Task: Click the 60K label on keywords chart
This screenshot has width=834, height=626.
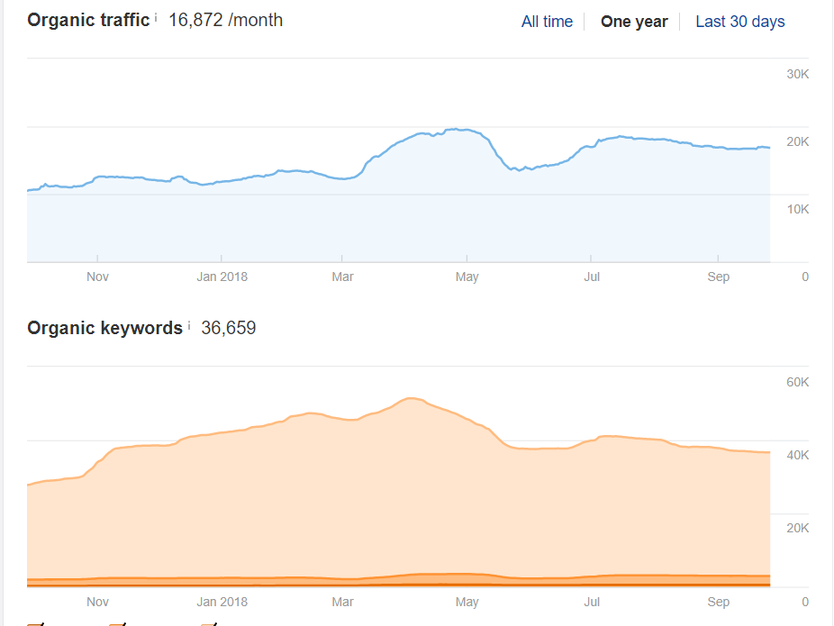Action: (797, 382)
